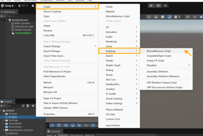This screenshot has width=203, height=136.
Task: Expand the TutorialInfo folder arrow
Action: click(3, 124)
